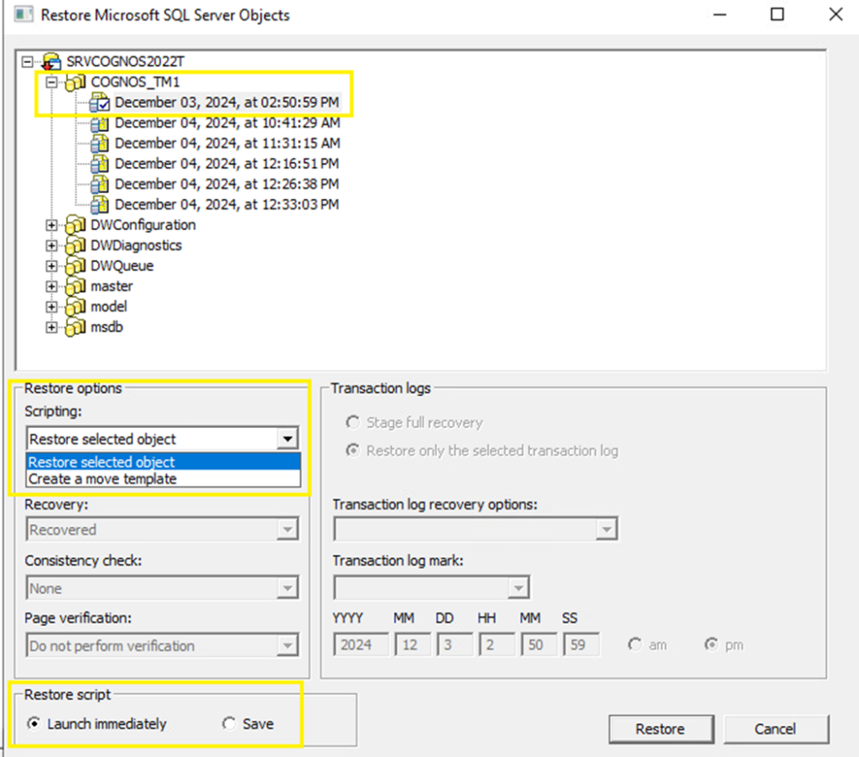Viewport: 859px width, 757px height.
Task: Click backup icon for December 04 11:31:15 AM
Action: pyautogui.click(x=100, y=144)
